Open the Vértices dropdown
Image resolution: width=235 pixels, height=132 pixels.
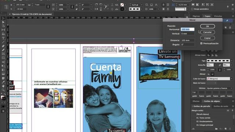click(x=220, y=88)
